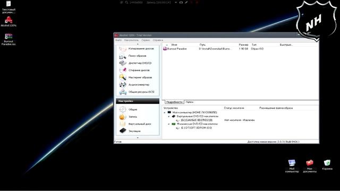Screen dimensions: 340x191
Task: Open the Диспетчер DVD/CD manager
Action: pyautogui.click(x=136, y=63)
